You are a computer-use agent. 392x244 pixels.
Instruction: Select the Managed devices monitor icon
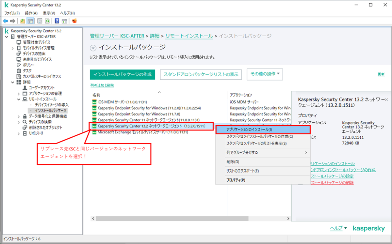pyautogui.click(x=19, y=42)
